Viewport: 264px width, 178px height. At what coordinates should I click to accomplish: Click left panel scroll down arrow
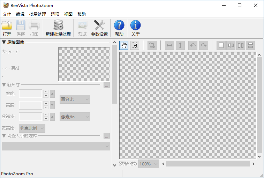pyautogui.click(x=114, y=165)
